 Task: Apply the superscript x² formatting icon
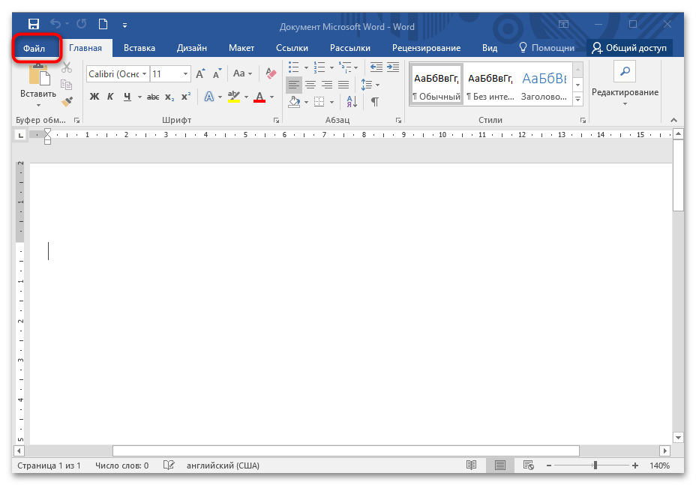pyautogui.click(x=186, y=97)
